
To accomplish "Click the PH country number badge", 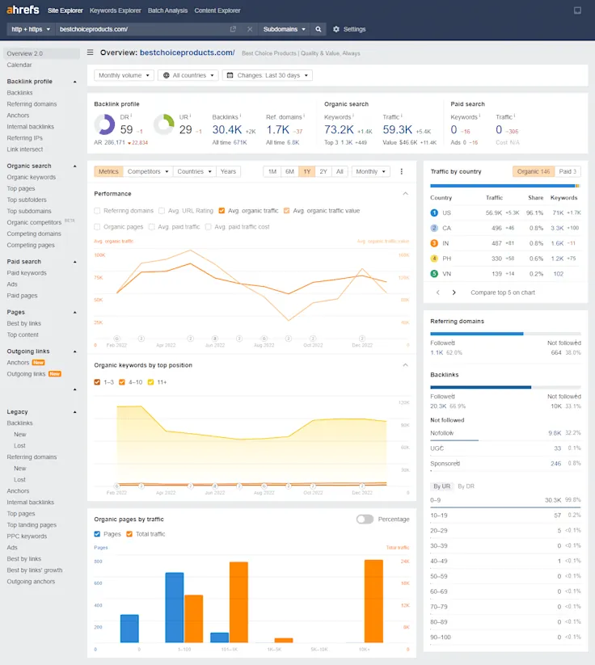I will (x=434, y=259).
